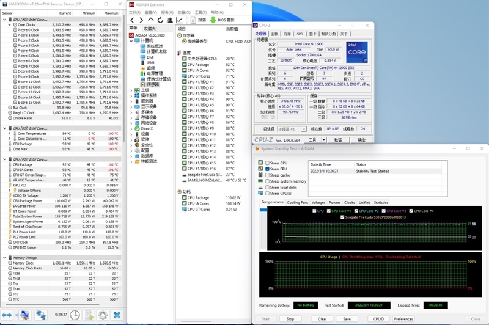The height and width of the screenshot is (325, 489).
Task: Click AIDA64 back navigation arrow
Action: (x=132, y=20)
